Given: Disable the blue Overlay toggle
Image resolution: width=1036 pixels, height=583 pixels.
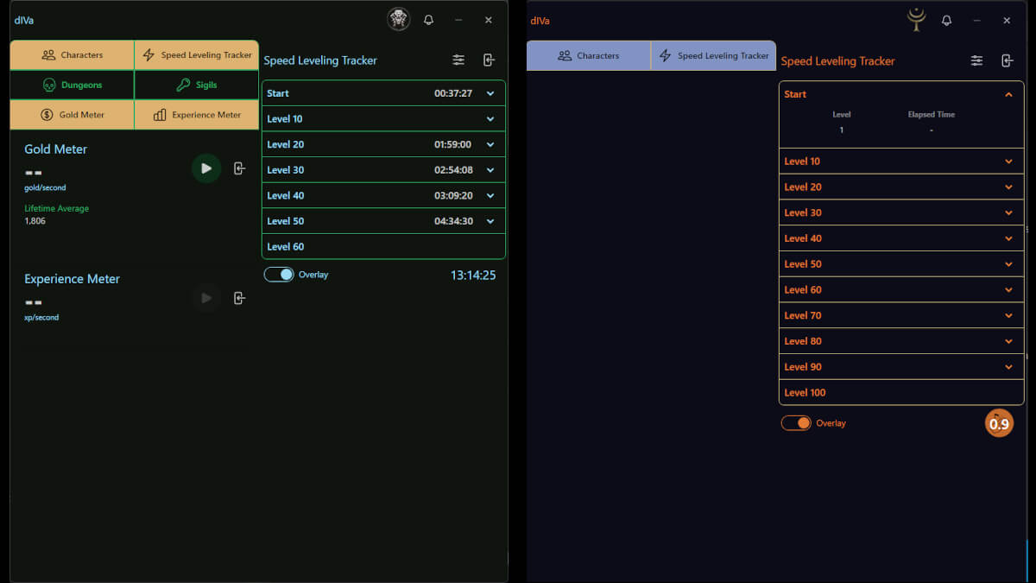Looking at the screenshot, I should point(279,275).
